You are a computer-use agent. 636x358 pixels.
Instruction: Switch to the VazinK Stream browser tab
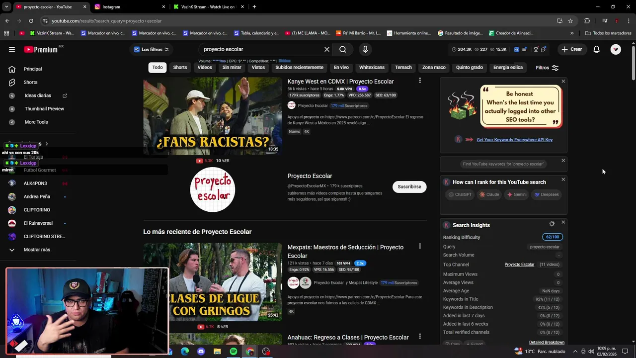pyautogui.click(x=208, y=7)
